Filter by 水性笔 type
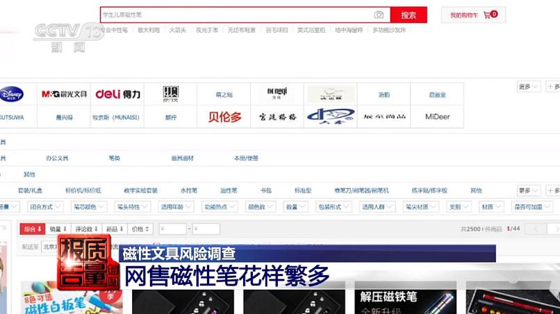 coord(189,191)
